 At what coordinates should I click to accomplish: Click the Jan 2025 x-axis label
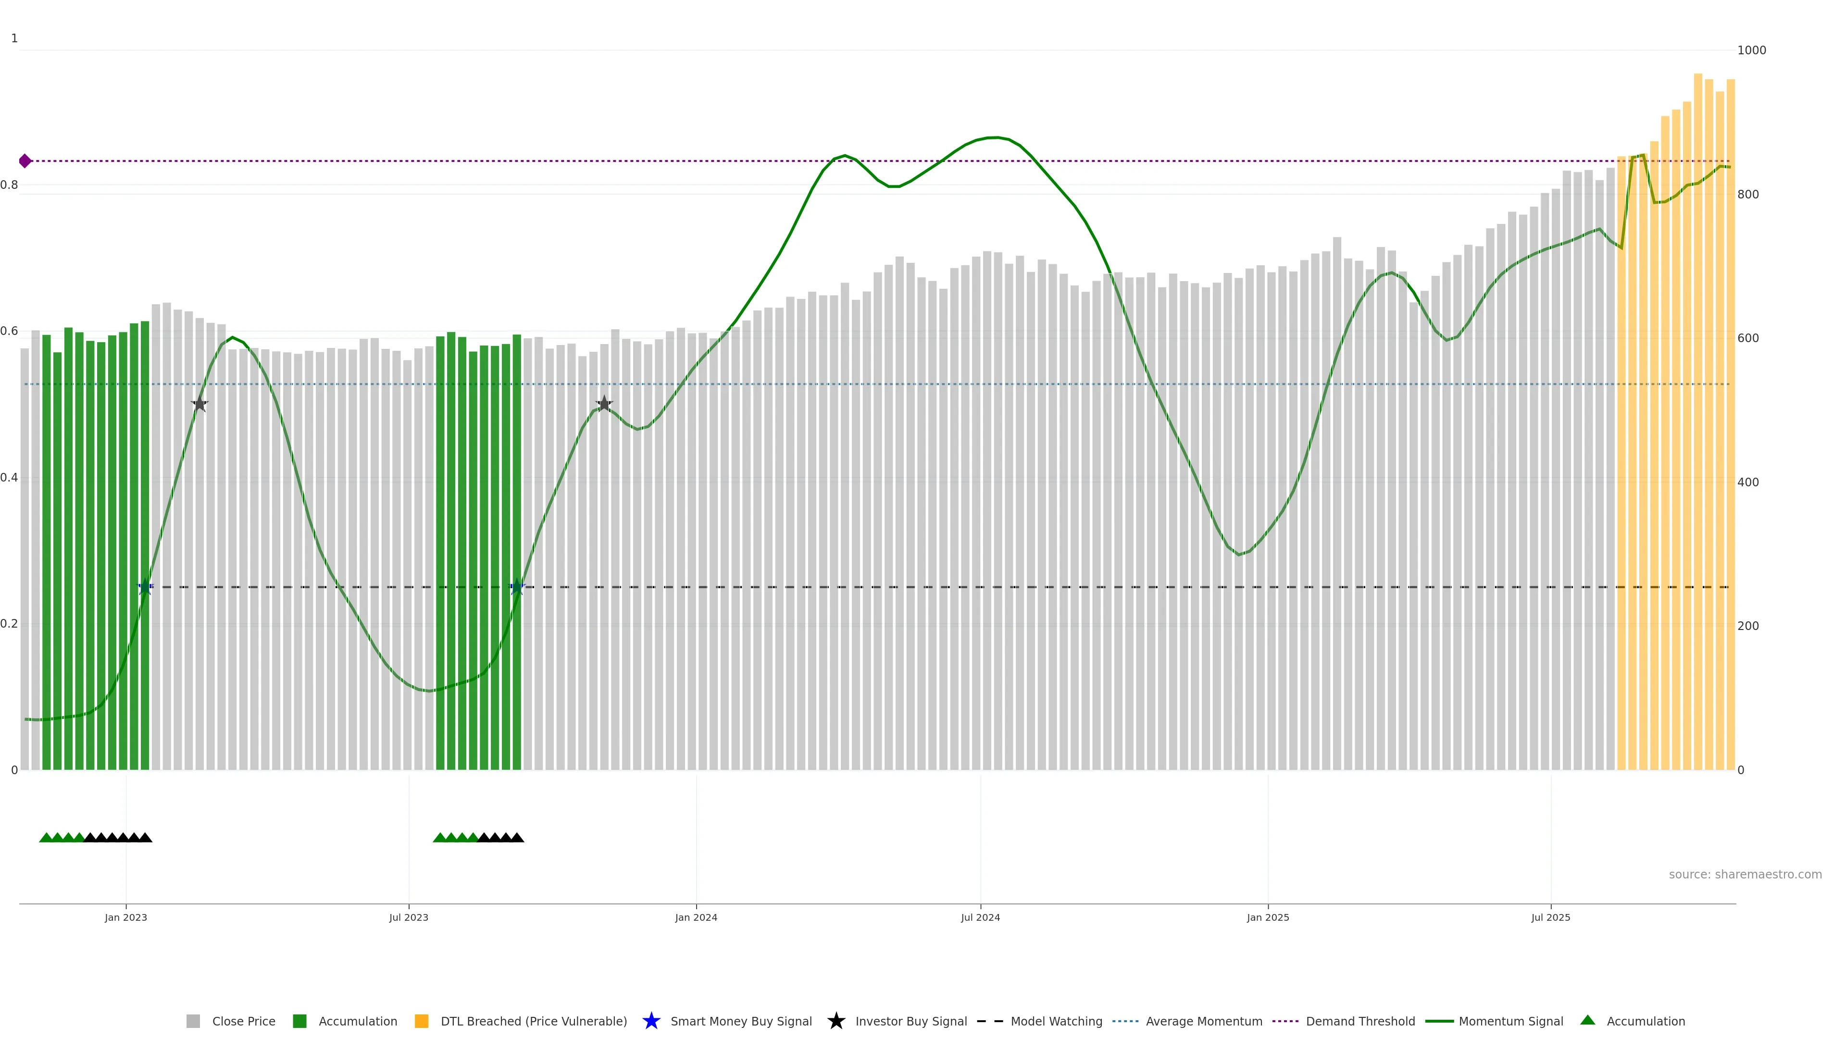(x=1268, y=918)
